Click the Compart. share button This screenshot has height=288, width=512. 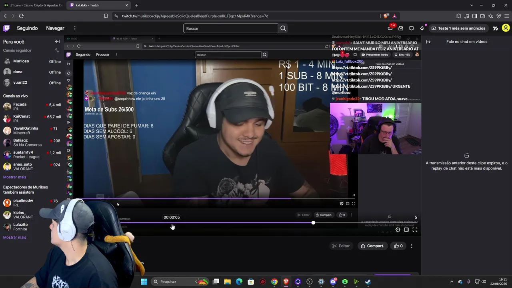372,246
